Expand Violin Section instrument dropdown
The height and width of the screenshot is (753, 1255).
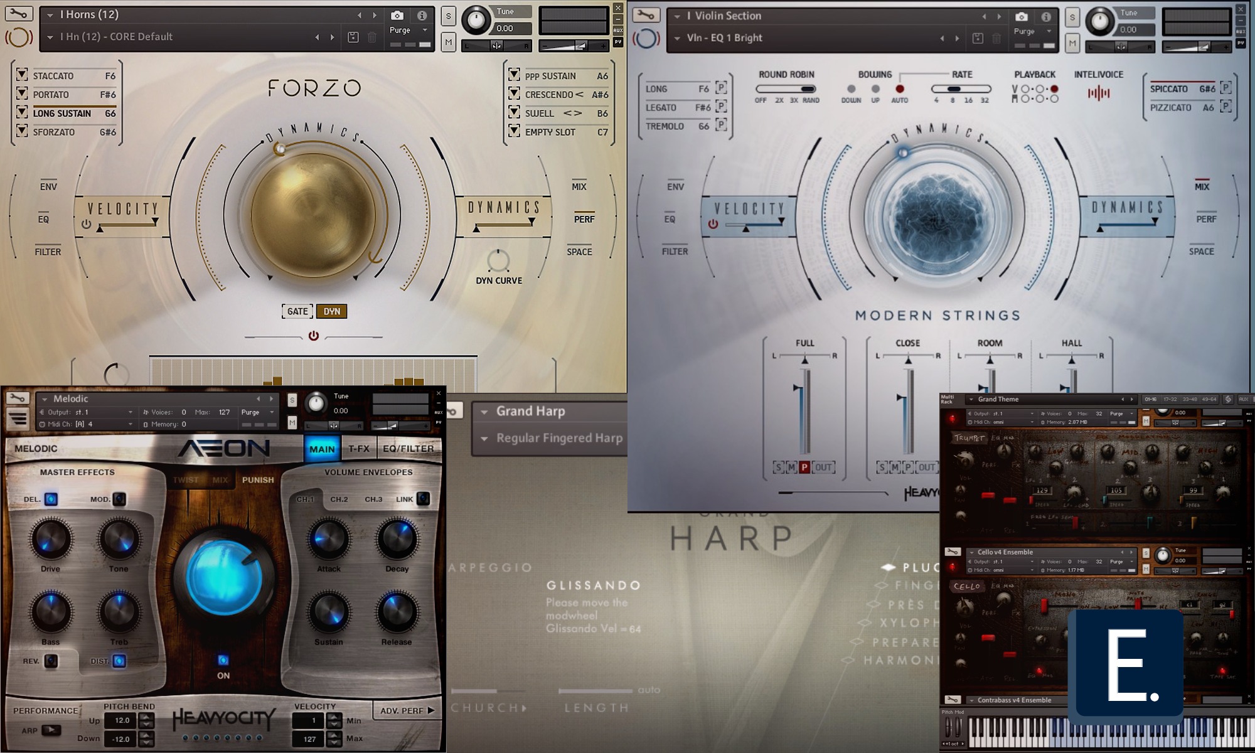(x=677, y=16)
